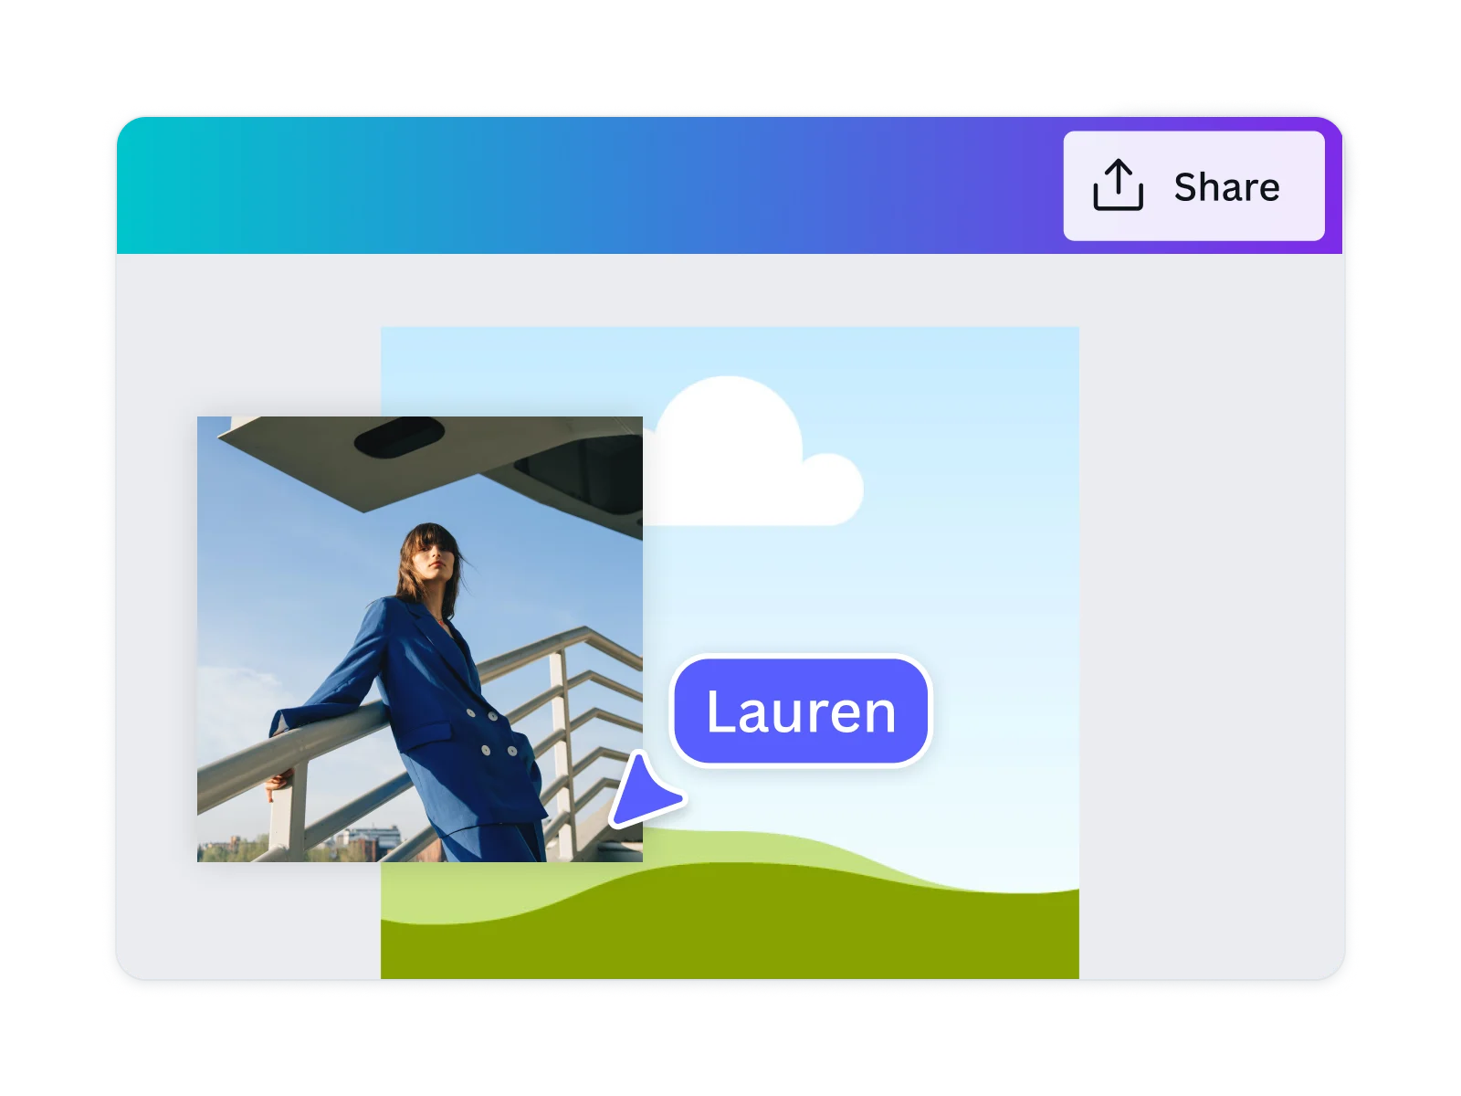Select the dark green hill shape
Viewport: 1461px width, 1096px height.
point(730,922)
